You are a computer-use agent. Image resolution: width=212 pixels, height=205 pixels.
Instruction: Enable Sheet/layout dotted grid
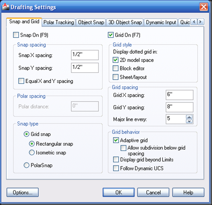116,77
